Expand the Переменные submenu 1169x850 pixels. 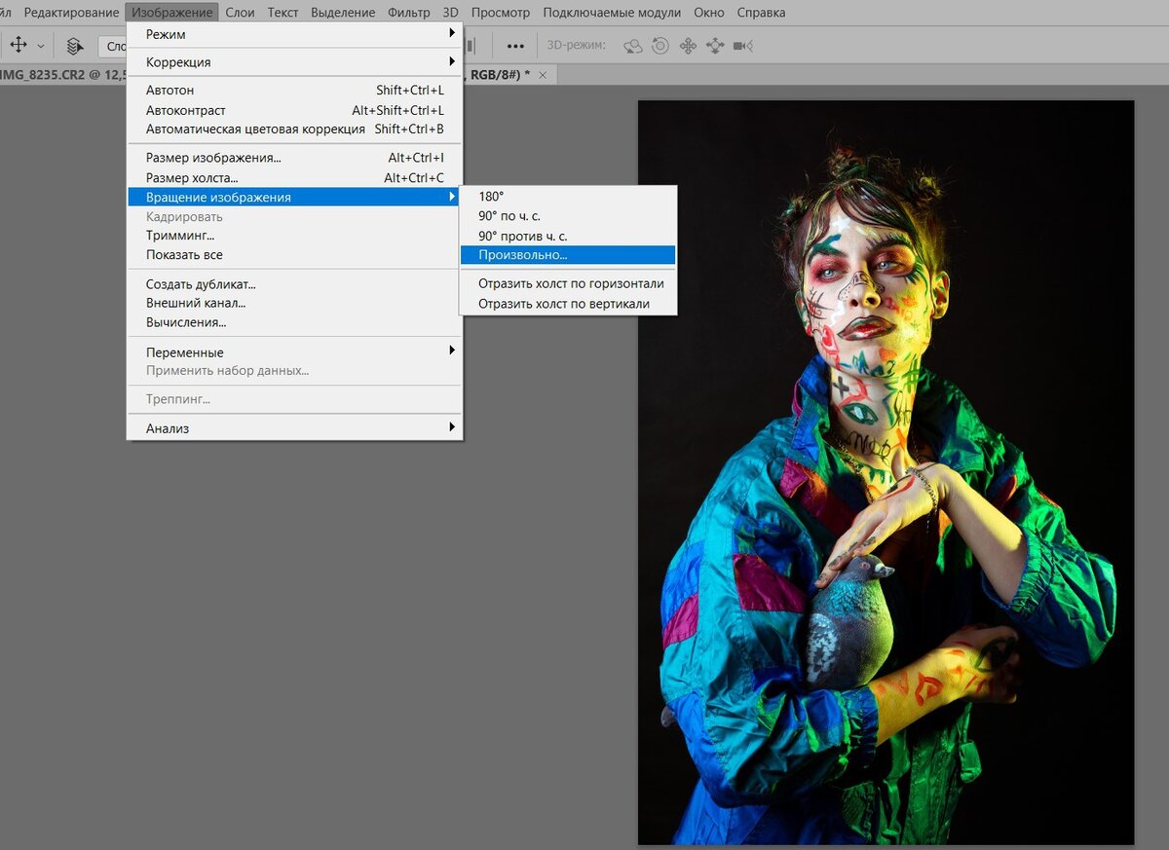tap(295, 352)
